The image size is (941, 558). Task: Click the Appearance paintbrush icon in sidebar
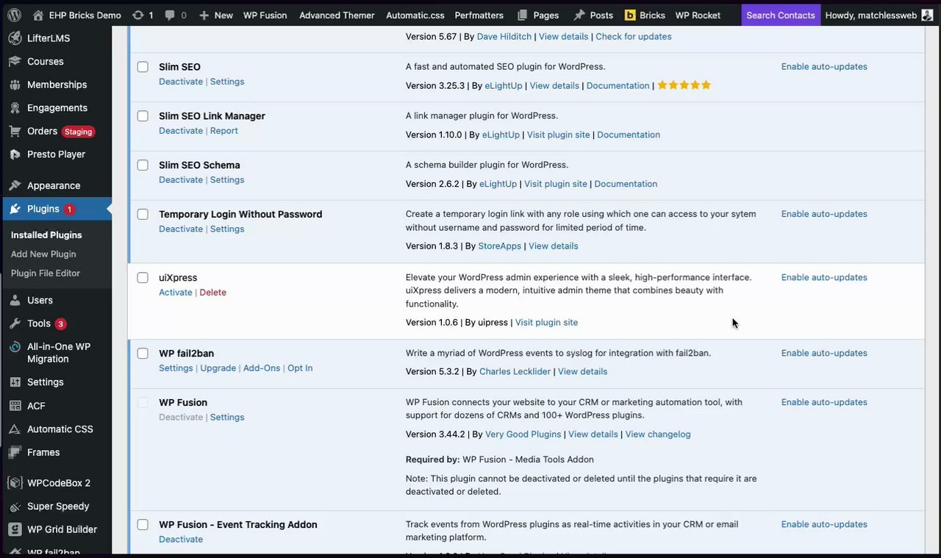click(15, 186)
